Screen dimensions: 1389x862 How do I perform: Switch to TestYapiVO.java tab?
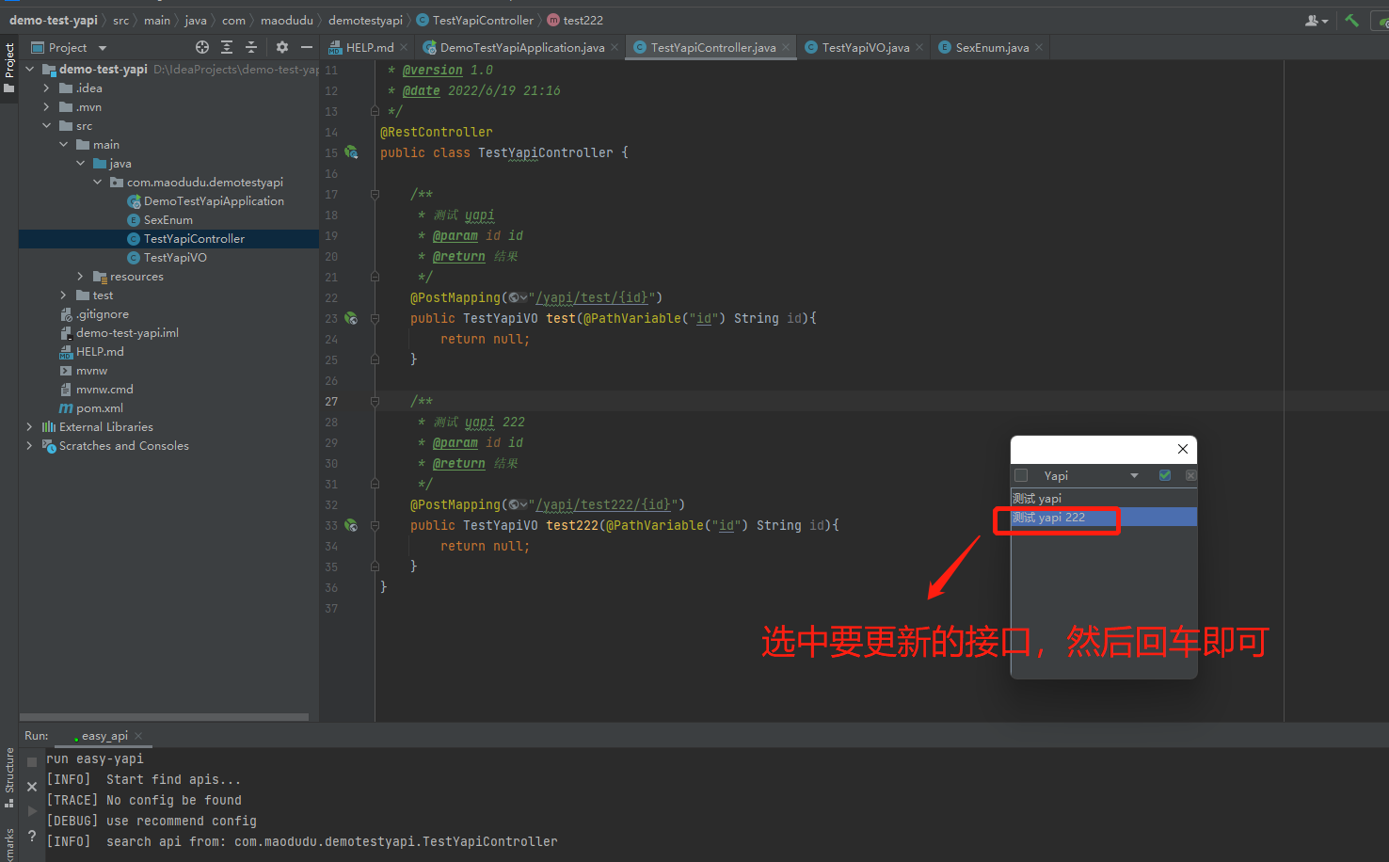click(x=865, y=47)
